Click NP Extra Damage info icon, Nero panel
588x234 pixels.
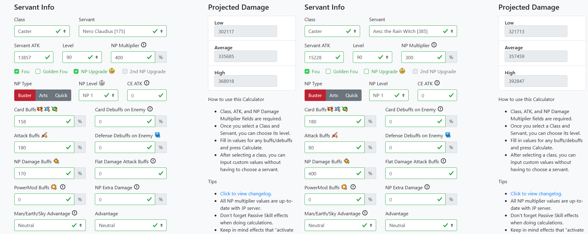[137, 187]
